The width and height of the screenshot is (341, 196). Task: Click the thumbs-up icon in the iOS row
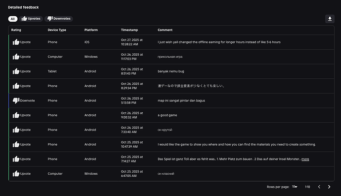[x=16, y=42]
